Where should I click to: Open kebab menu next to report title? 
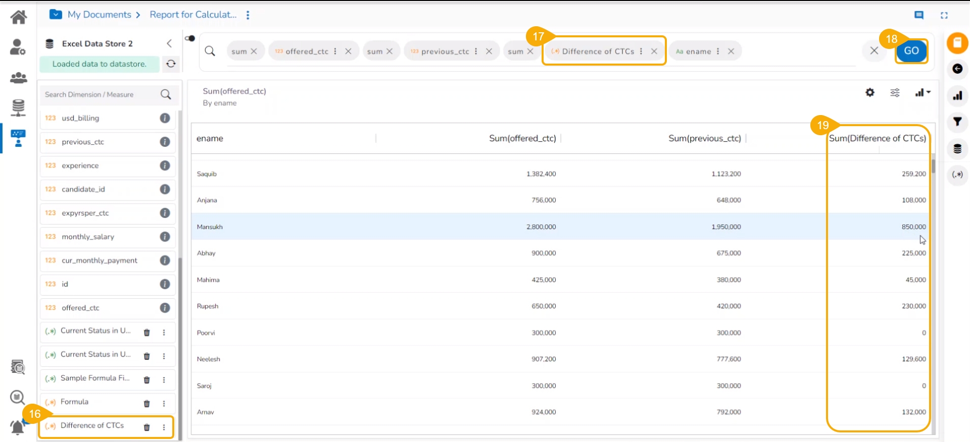(x=248, y=15)
